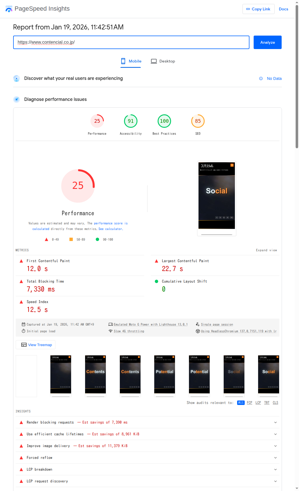Click the red triangle next to Total Blocking Time
This screenshot has height=491, width=299.
pyautogui.click(x=21, y=281)
